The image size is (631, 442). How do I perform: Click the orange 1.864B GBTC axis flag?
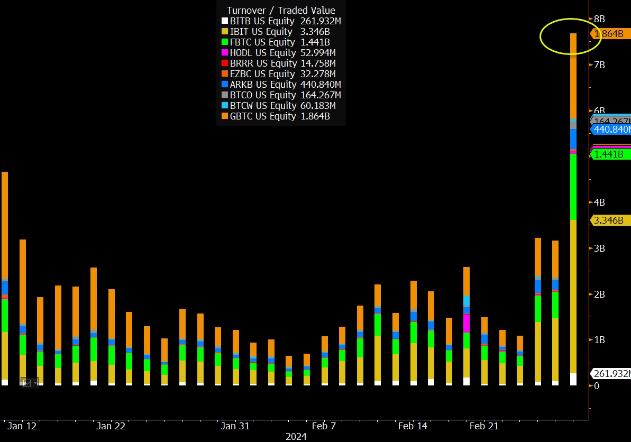coord(610,33)
